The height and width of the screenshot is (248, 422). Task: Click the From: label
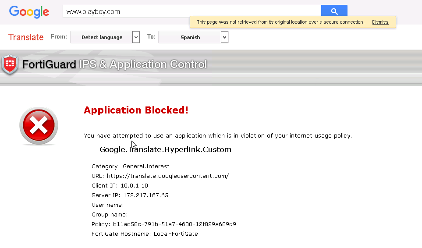pyautogui.click(x=59, y=36)
